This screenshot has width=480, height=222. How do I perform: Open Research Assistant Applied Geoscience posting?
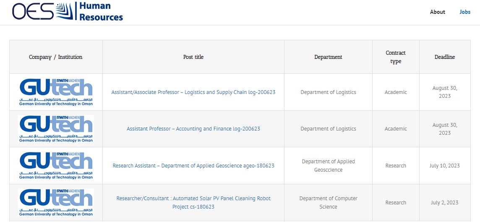193,166
